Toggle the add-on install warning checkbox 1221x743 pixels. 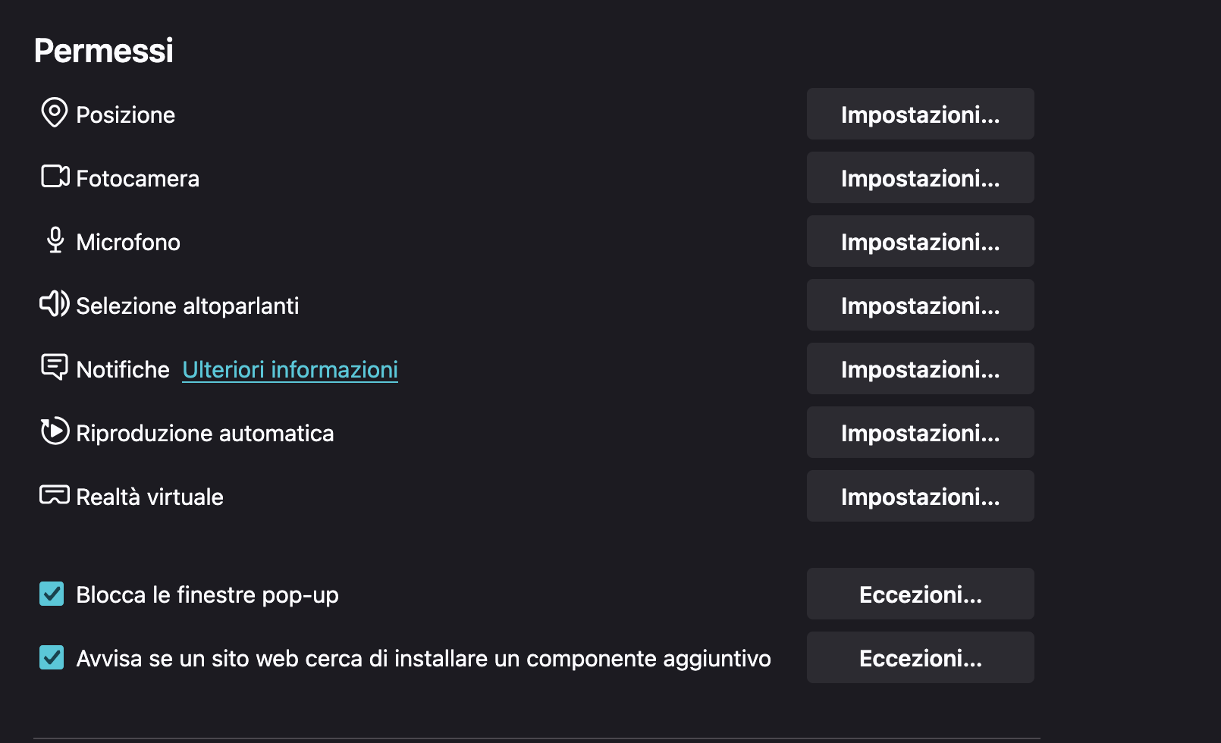52,657
